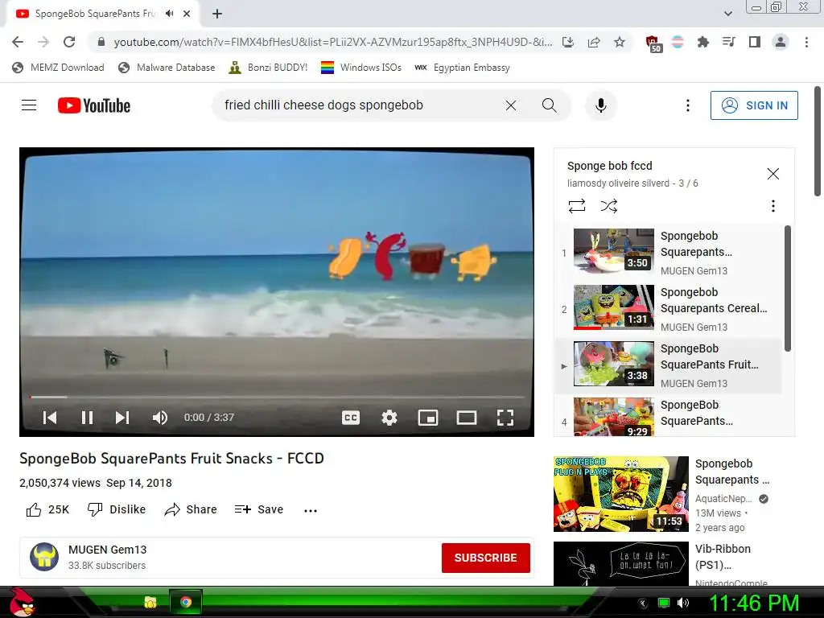The height and width of the screenshot is (618, 824).
Task: Search with your voice microphone button
Action: [x=600, y=105]
